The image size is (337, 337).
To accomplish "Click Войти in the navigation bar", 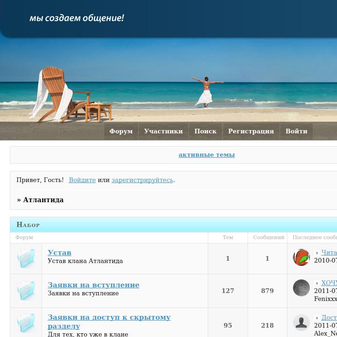I will click(x=296, y=132).
